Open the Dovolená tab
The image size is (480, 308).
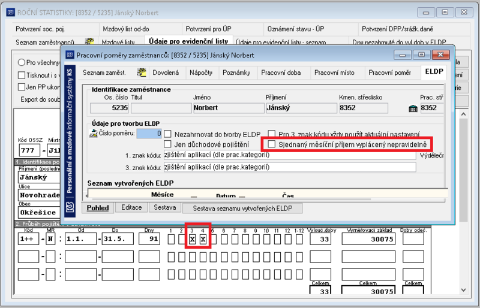point(166,73)
